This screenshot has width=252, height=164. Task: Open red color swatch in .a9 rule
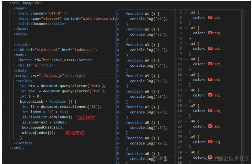tap(210, 142)
